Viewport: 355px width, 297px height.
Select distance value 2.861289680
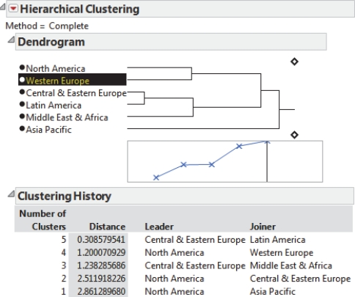coord(101,291)
